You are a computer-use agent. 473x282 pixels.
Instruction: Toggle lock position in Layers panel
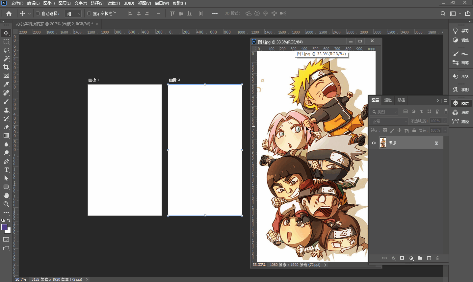(x=399, y=130)
